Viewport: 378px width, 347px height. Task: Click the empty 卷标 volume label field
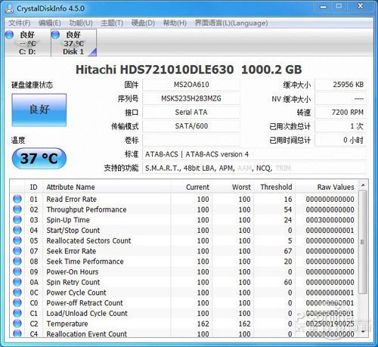[191, 140]
